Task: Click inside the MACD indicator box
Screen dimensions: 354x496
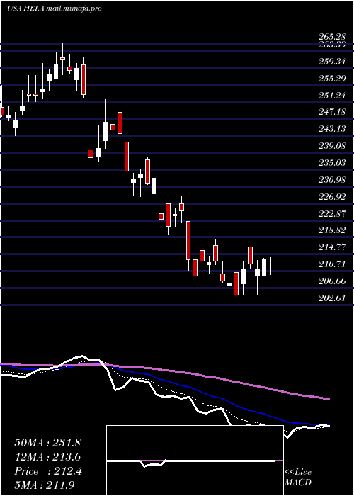Action: coord(195,461)
